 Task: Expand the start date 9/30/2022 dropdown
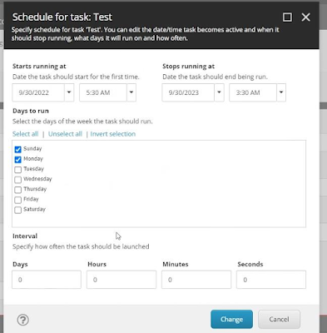(x=69, y=92)
